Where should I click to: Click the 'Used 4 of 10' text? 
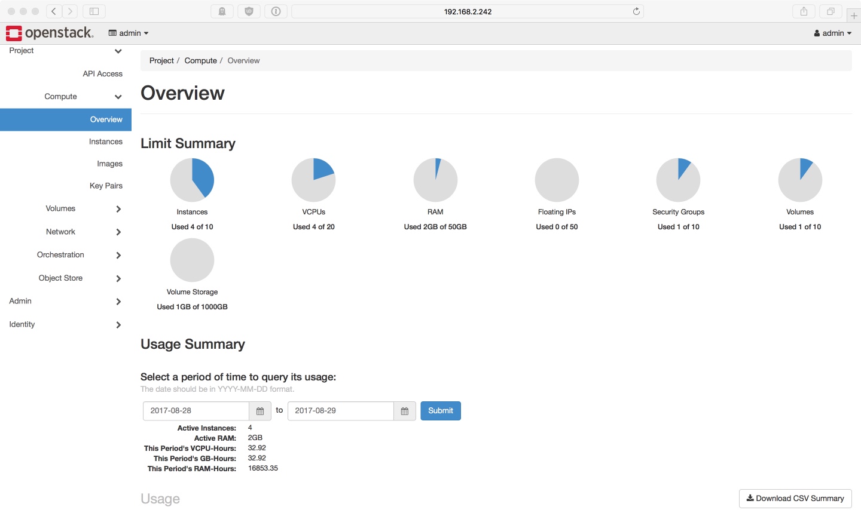pos(192,227)
